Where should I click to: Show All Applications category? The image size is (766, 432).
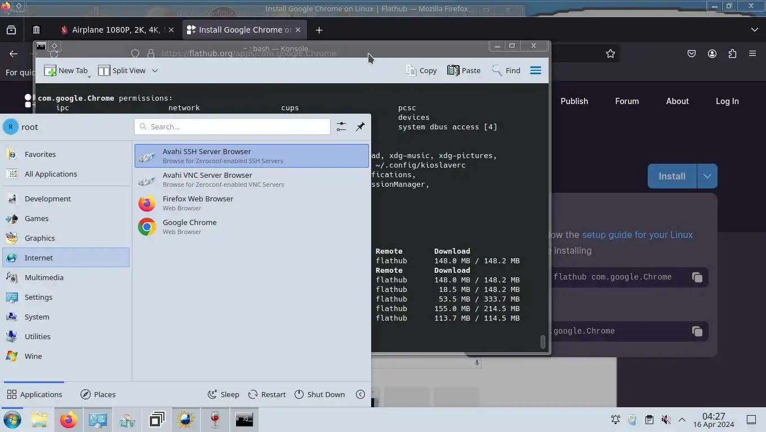tap(66, 174)
